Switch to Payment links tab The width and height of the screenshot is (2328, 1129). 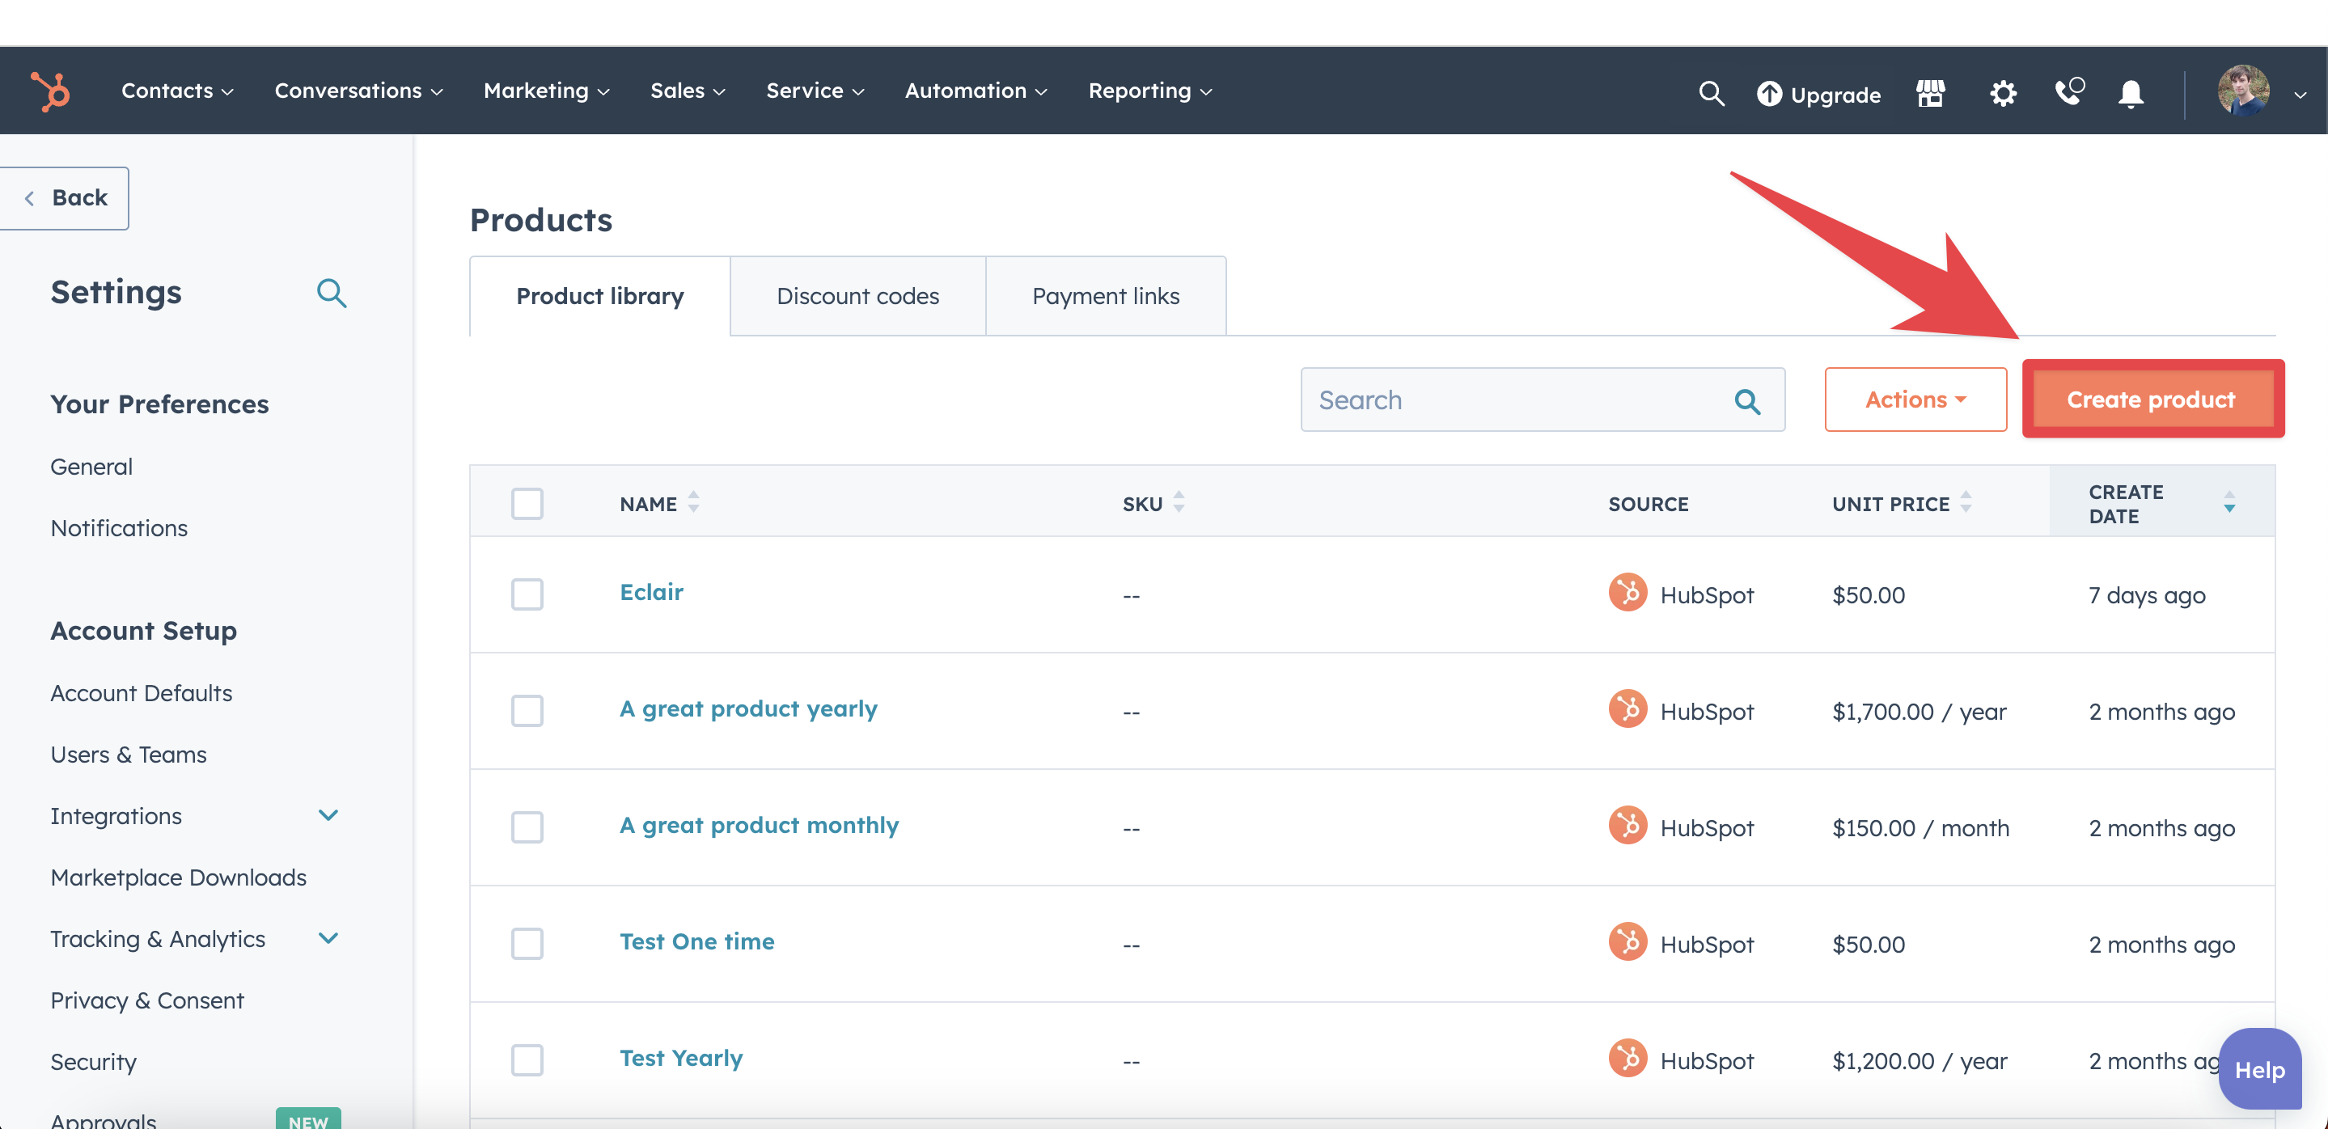tap(1106, 295)
